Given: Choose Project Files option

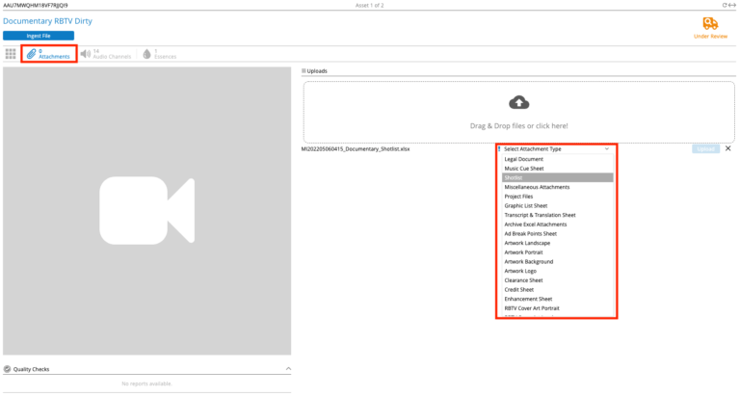Looking at the screenshot, I should [x=557, y=197].
